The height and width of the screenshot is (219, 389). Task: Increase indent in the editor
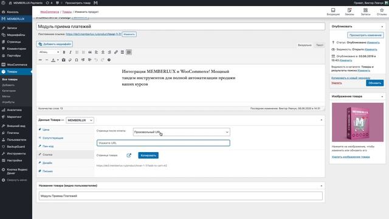pos(89,60)
